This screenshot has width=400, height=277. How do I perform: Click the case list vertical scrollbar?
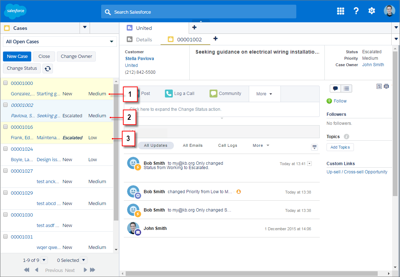tap(116, 152)
